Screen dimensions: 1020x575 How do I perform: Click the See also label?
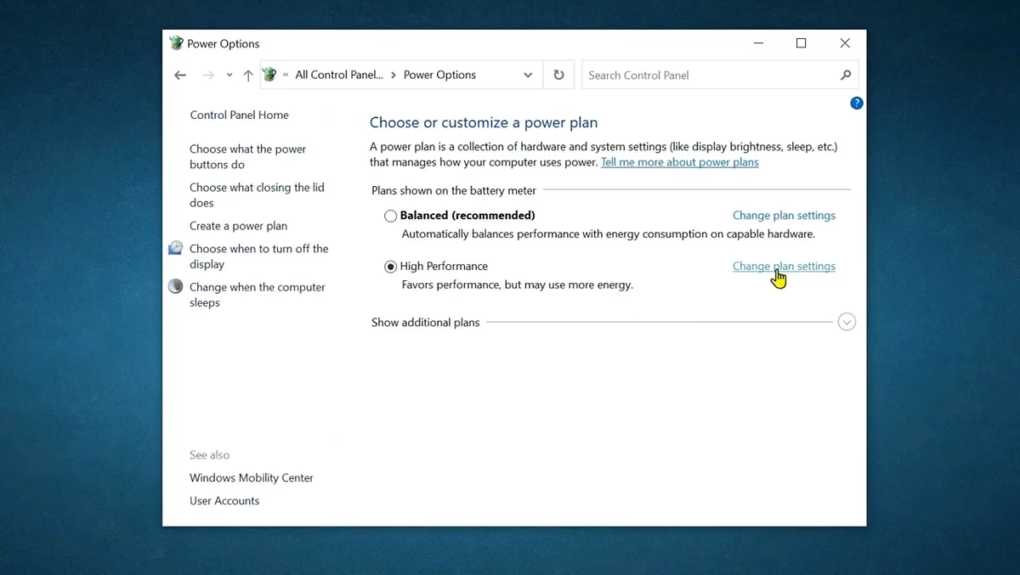point(209,455)
